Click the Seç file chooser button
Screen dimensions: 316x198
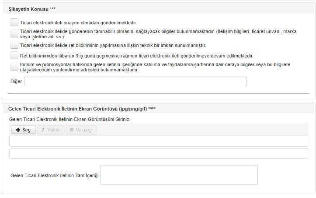pyautogui.click(x=24, y=130)
